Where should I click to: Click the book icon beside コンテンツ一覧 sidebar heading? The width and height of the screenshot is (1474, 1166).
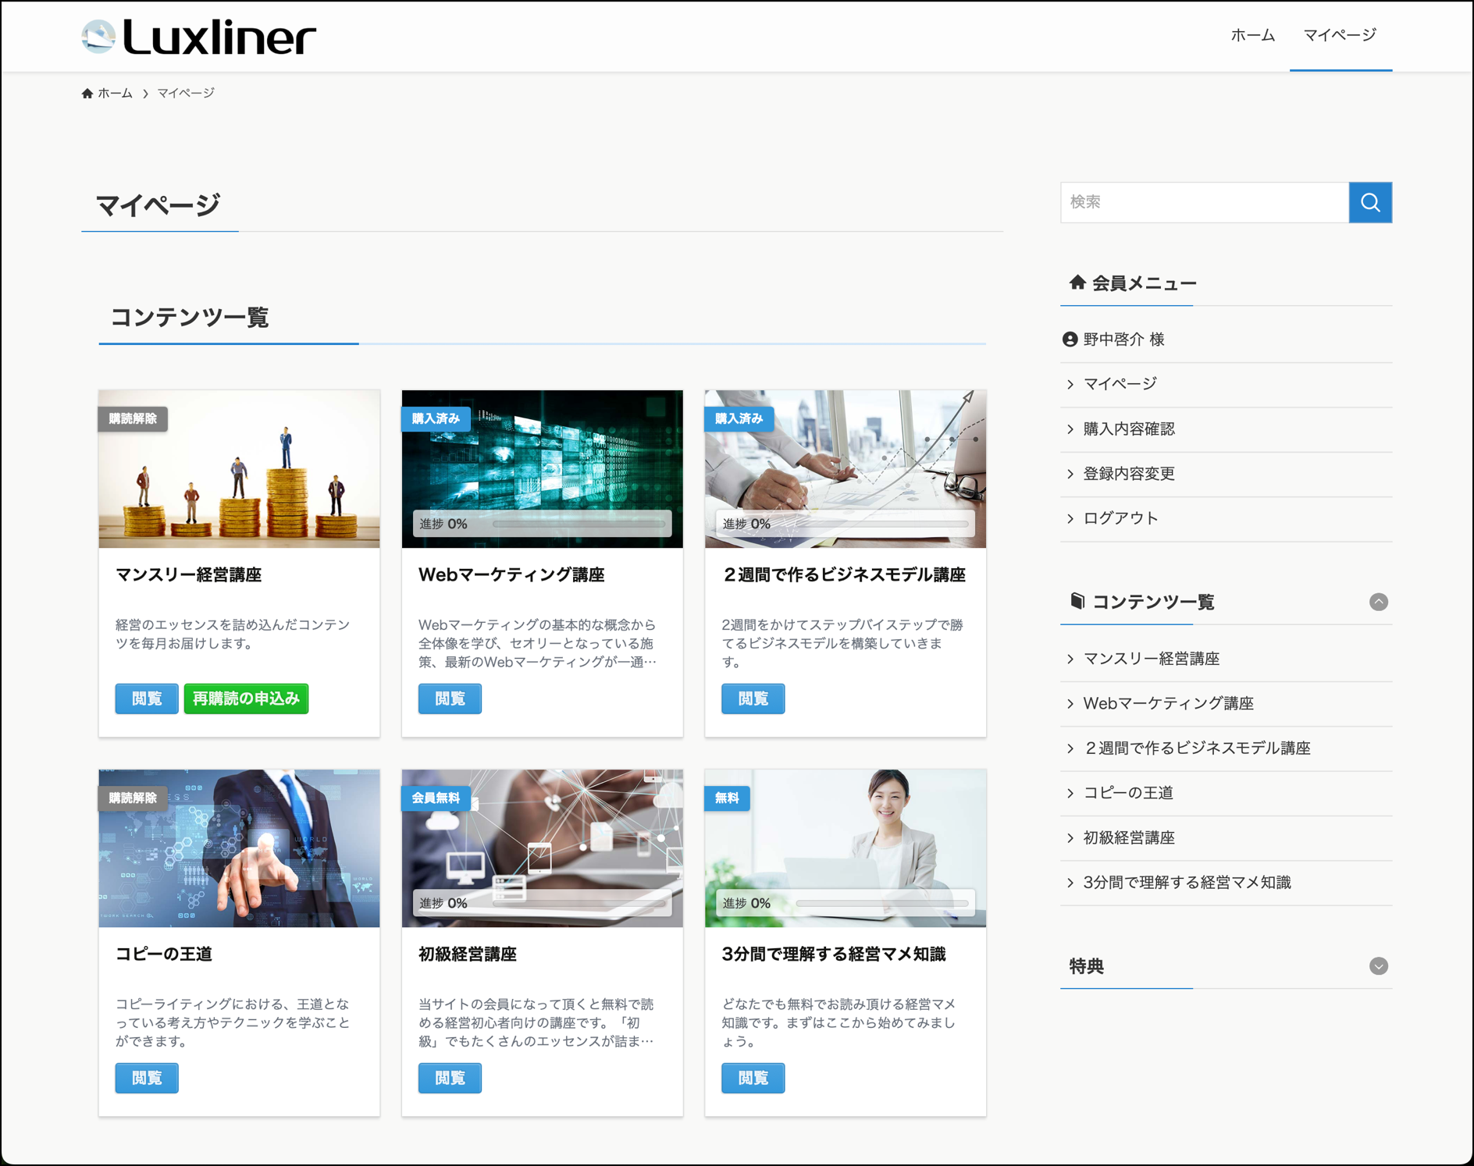click(1077, 601)
